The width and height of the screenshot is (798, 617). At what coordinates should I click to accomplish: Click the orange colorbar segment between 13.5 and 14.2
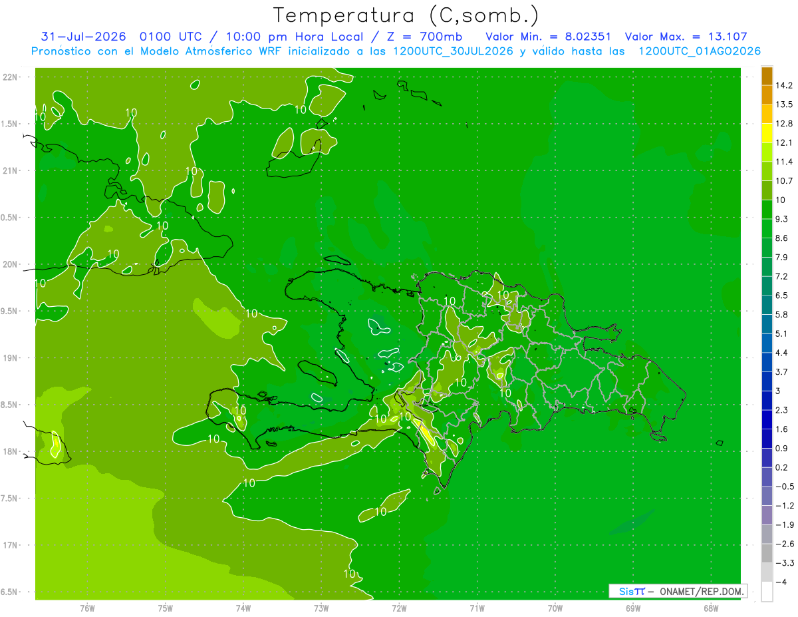pos(767,95)
